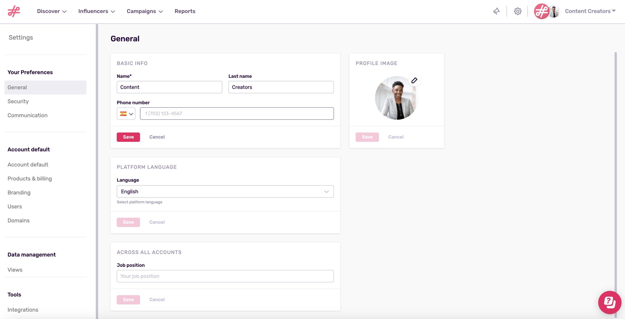
Task: Open Account default settings link
Action: pos(28,165)
